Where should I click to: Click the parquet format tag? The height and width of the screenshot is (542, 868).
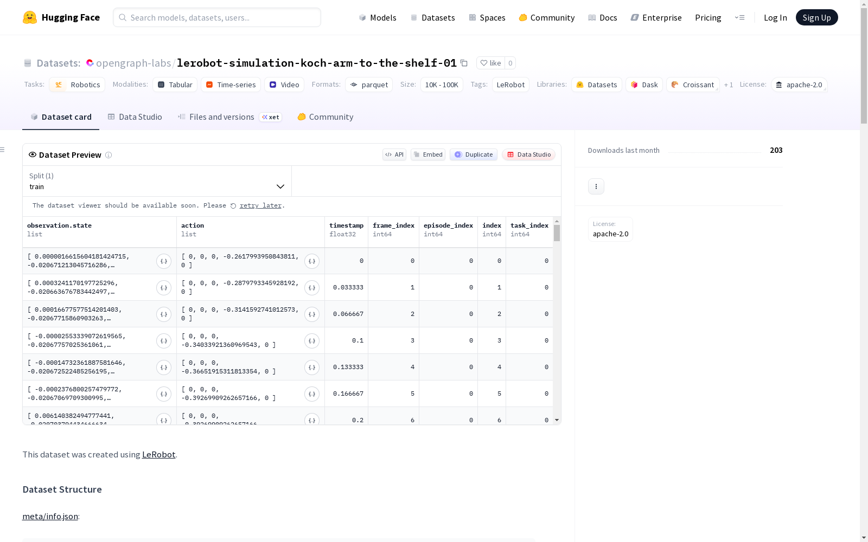tap(369, 85)
